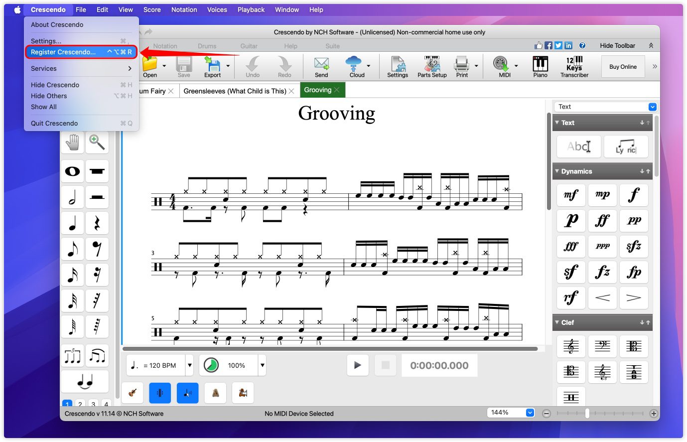Viewport: 687px width, 442px height.
Task: Collapse the Dynamics panel section
Action: [557, 171]
